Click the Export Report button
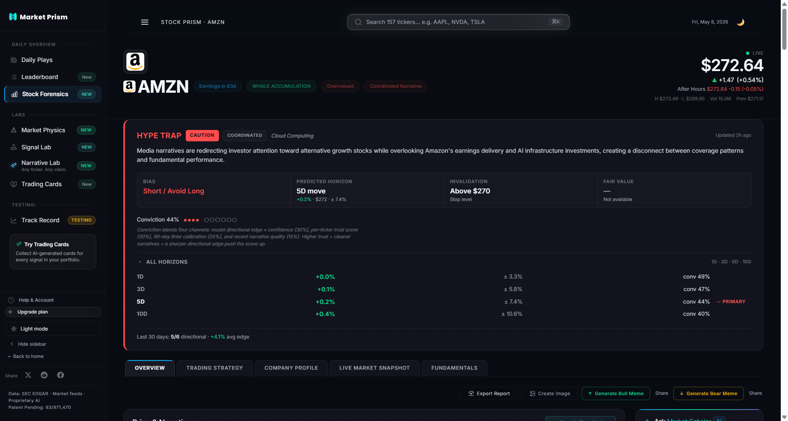788x421 pixels. [x=489, y=394]
